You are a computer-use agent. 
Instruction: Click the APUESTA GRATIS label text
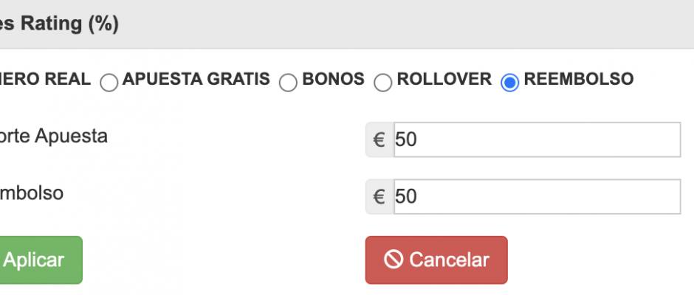click(196, 79)
